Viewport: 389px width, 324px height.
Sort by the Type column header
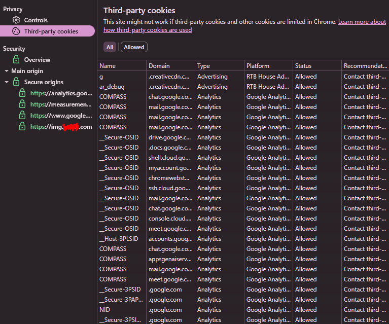tap(220, 66)
